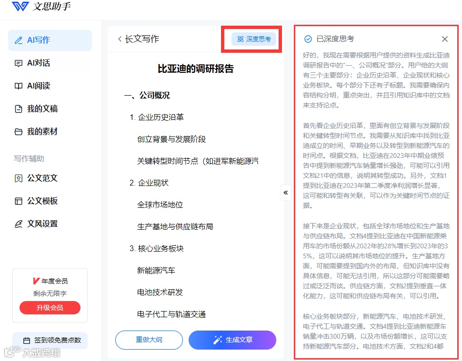Click the 我的文稿 document icon

click(x=19, y=109)
